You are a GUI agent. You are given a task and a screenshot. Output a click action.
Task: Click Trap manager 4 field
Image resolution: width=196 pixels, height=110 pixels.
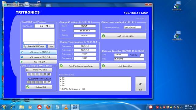pos(85,58)
